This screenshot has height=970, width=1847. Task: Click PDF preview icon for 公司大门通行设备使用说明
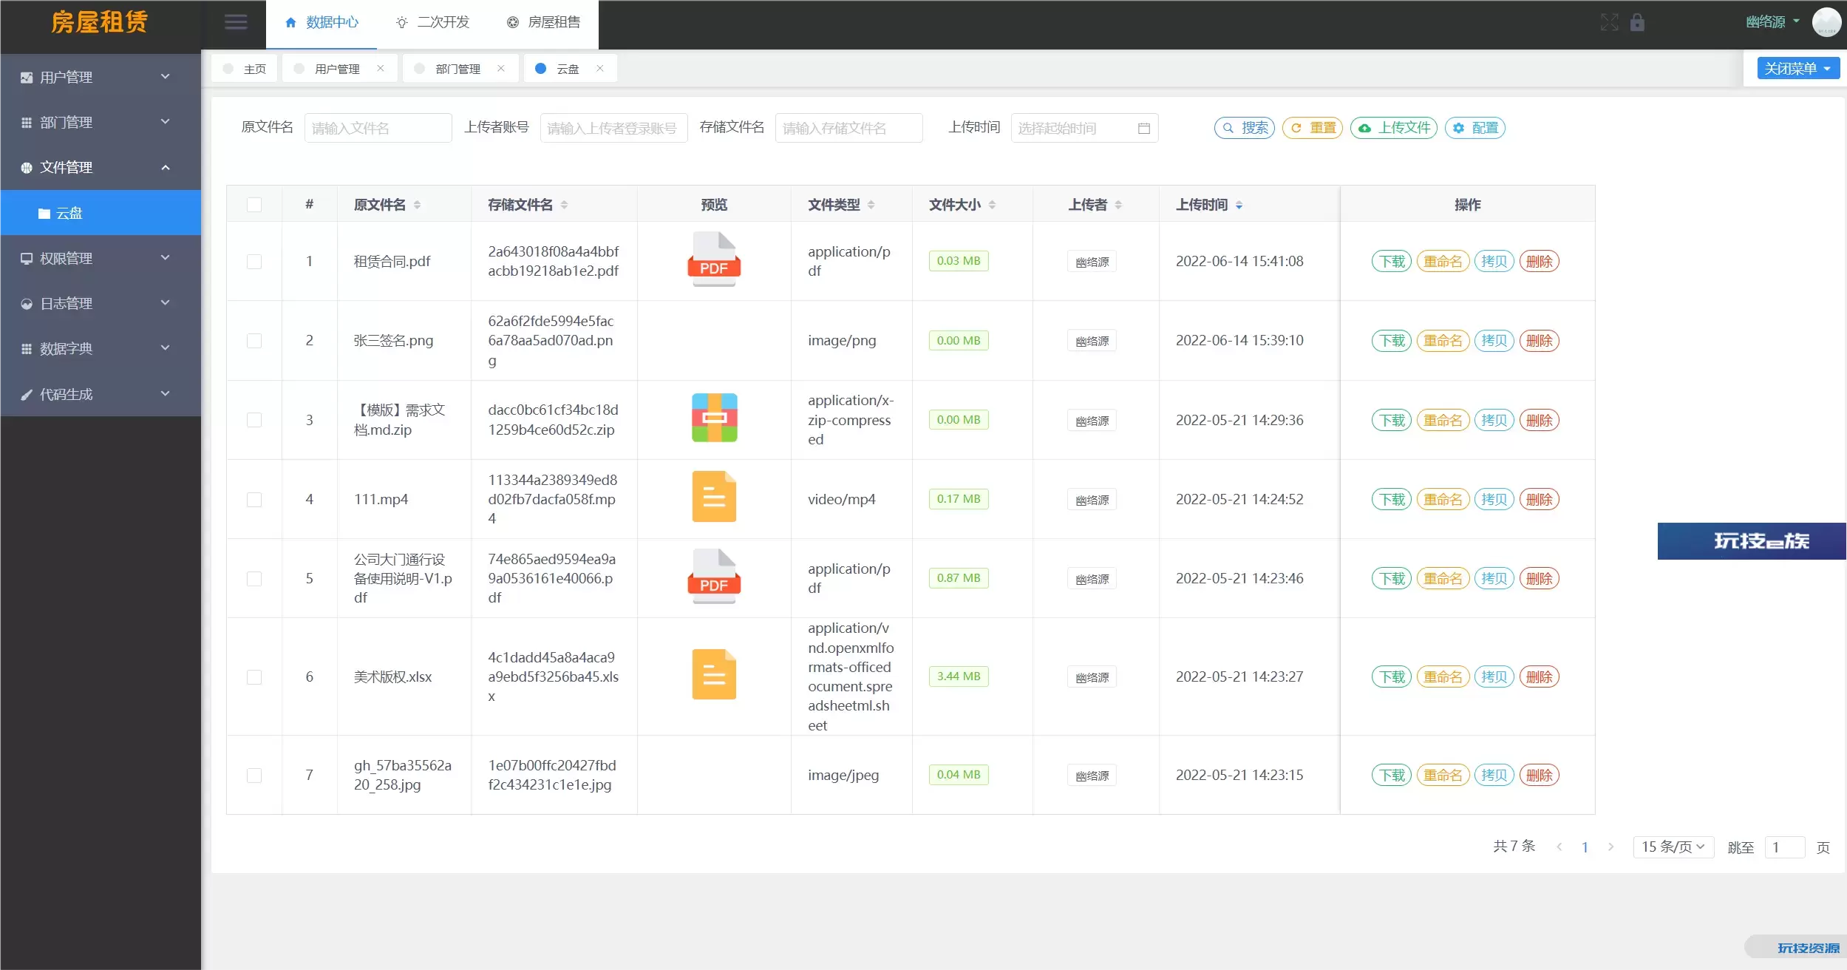coord(714,577)
